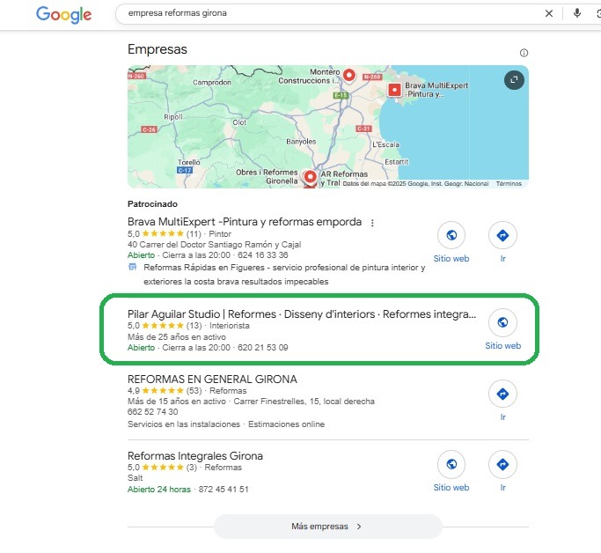Open Pilar Aguilar Studio's Sitio web globe icon

(502, 322)
